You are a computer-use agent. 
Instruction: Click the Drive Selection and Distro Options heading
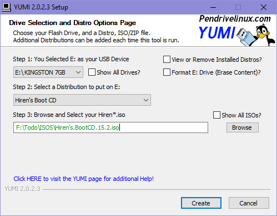pos(72,23)
